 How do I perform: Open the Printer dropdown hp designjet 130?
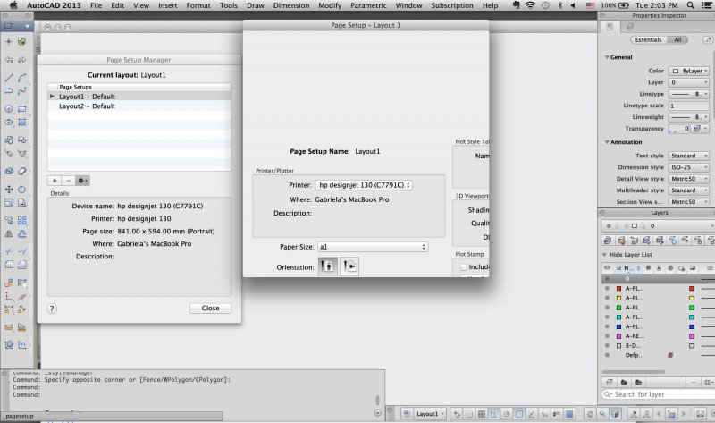pos(364,185)
